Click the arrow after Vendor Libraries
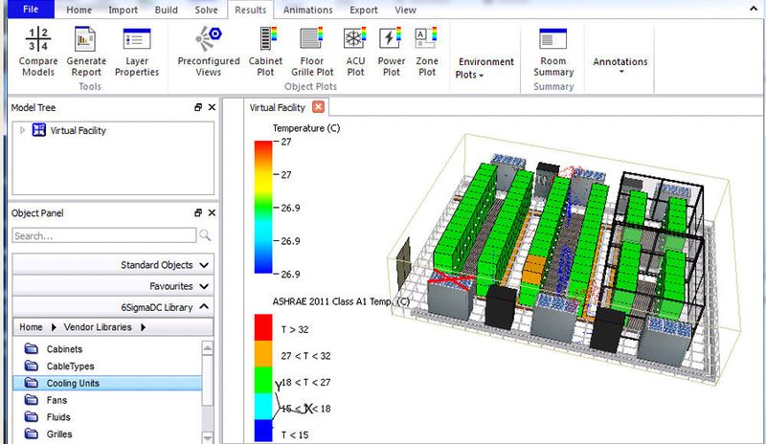Screen dimensions: 766x444 143,327
